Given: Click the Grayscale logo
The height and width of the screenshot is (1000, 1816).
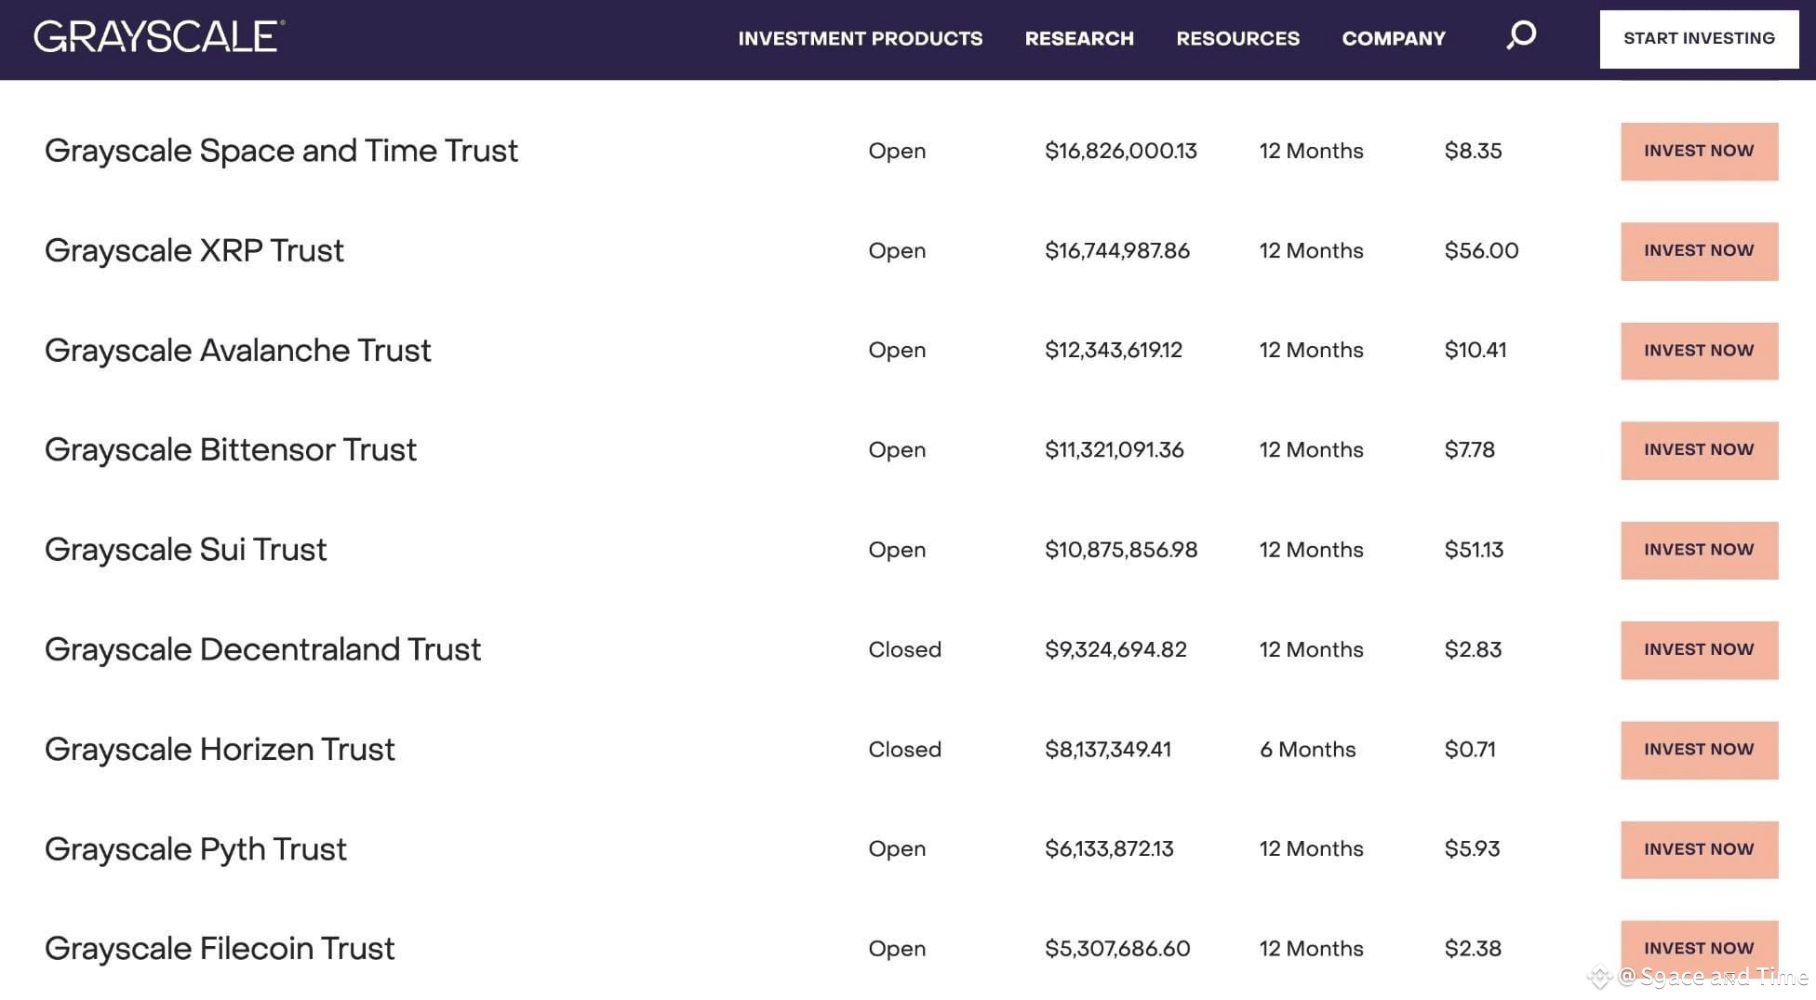Looking at the screenshot, I should [159, 36].
